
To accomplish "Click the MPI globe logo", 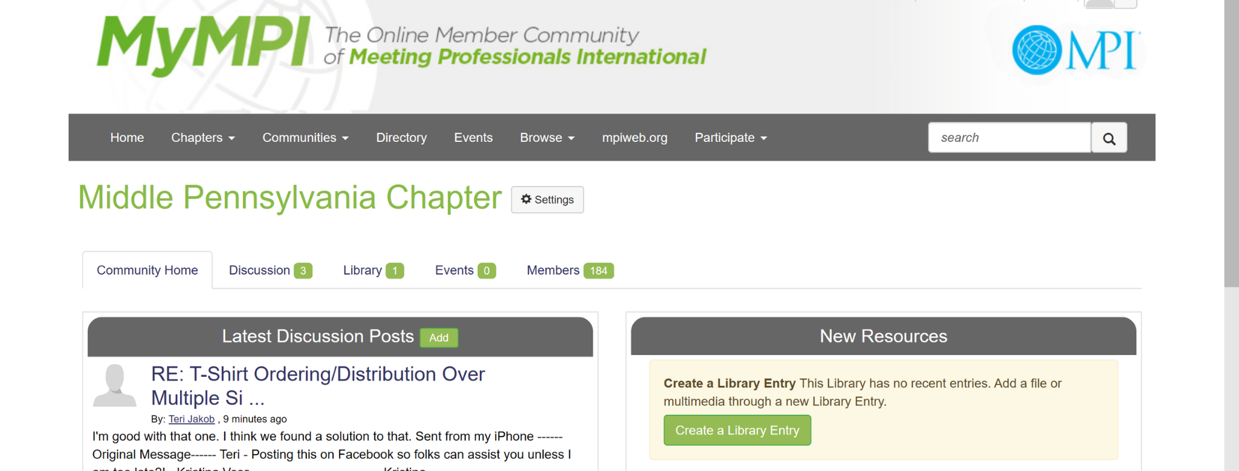I will point(1075,50).
